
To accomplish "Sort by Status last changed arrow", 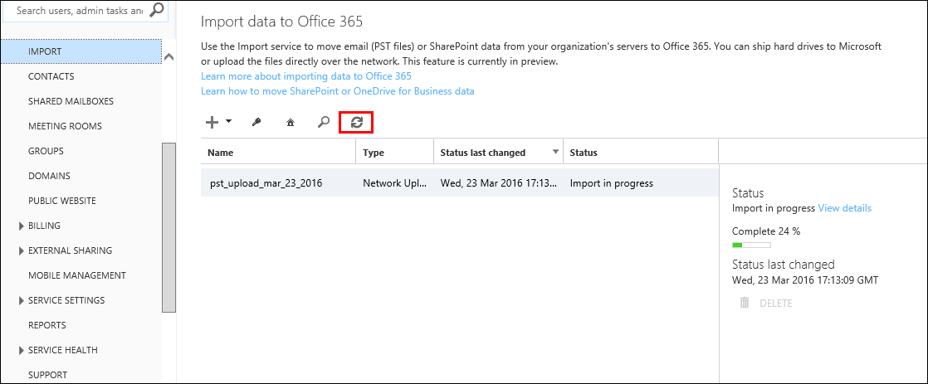I will point(555,152).
